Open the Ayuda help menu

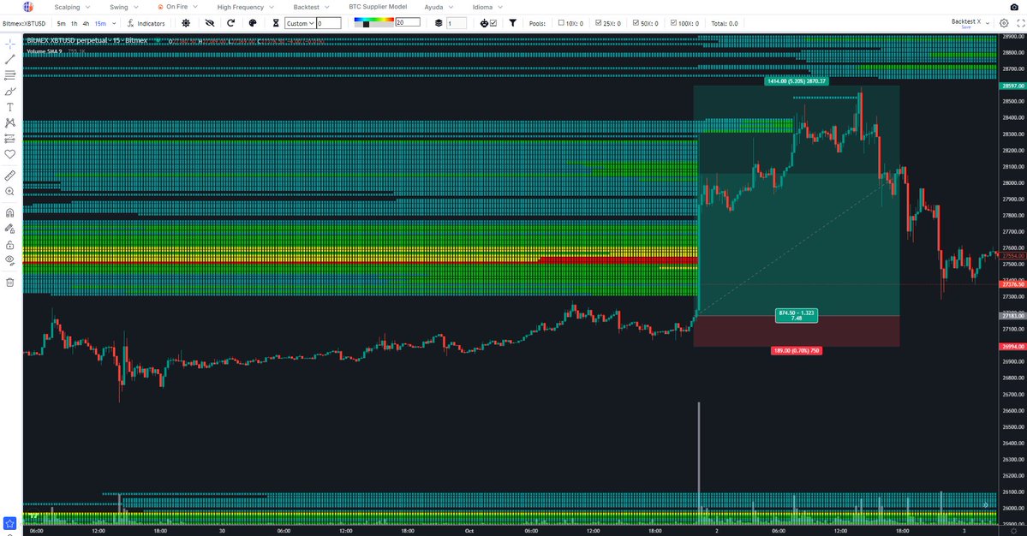[439, 7]
